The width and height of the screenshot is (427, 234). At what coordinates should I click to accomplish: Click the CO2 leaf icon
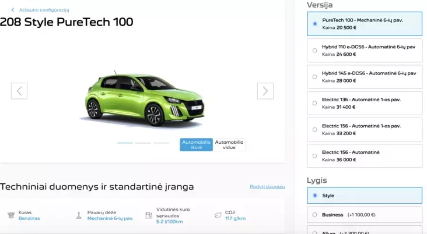point(217,215)
